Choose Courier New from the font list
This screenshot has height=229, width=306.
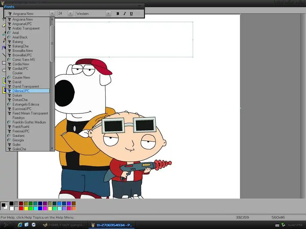[28, 78]
